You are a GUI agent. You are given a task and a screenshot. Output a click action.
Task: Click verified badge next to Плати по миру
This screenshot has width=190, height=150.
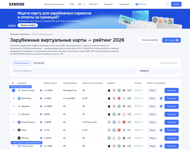pos(41,90)
